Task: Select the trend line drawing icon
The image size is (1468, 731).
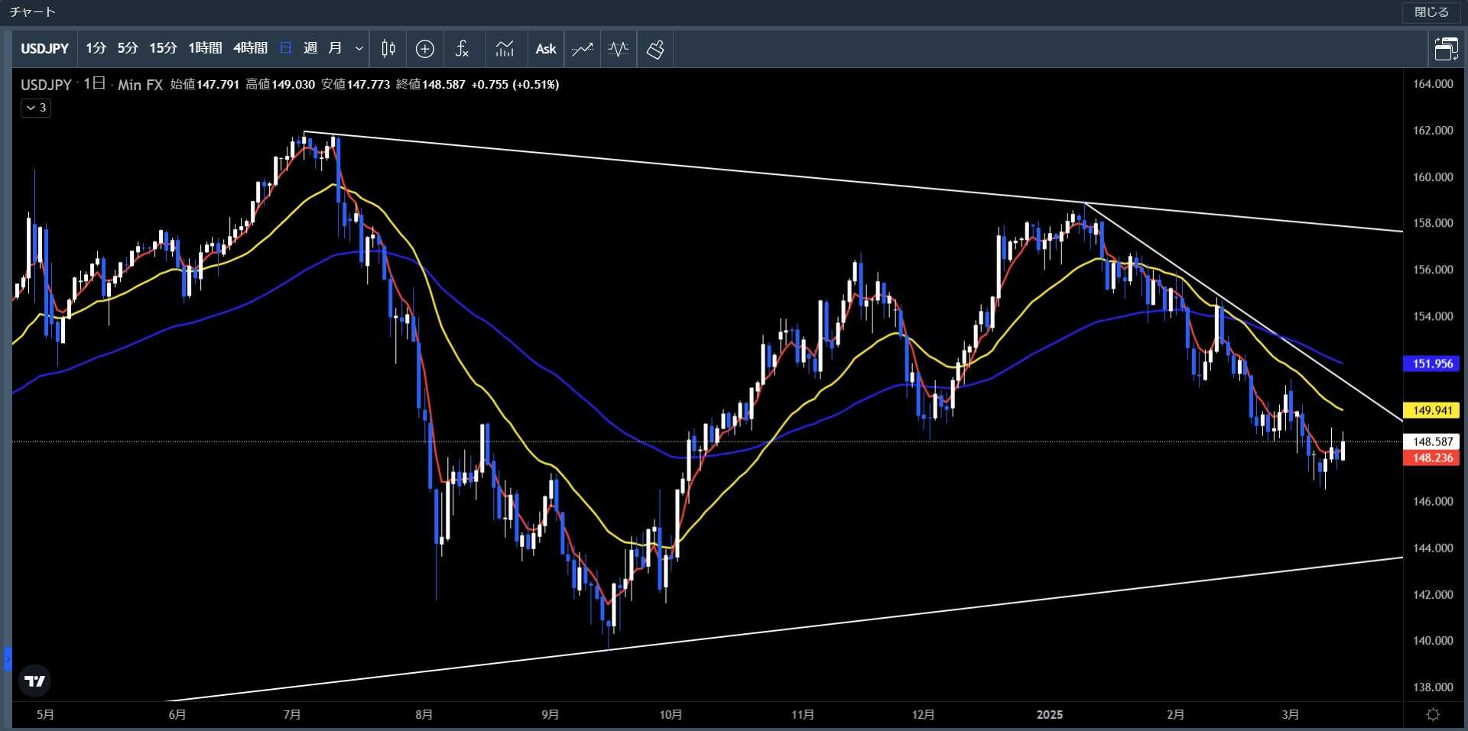Action: 583,49
